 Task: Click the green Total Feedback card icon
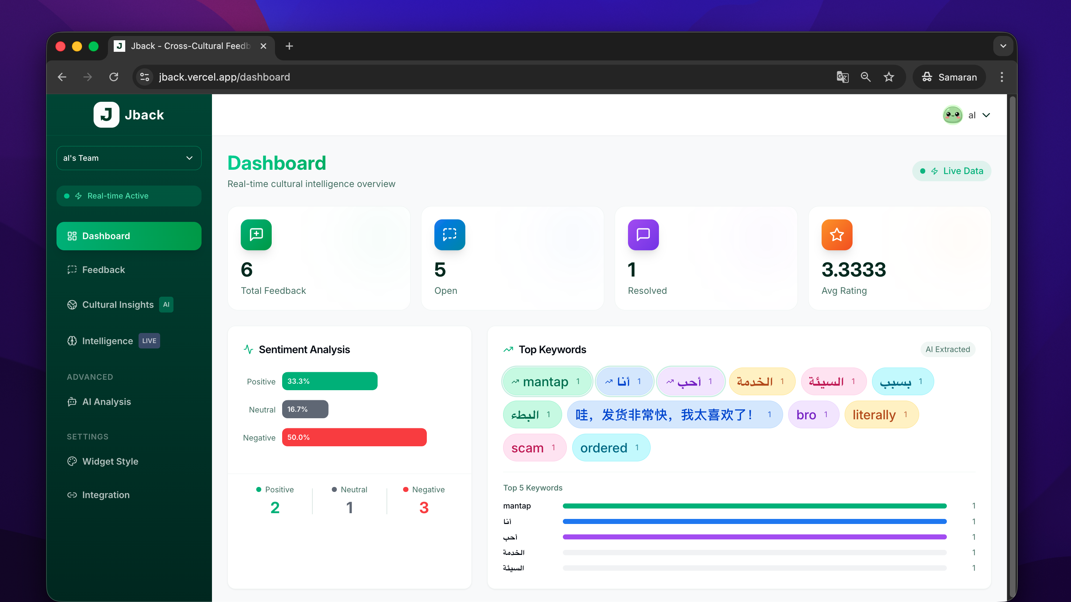coord(256,235)
